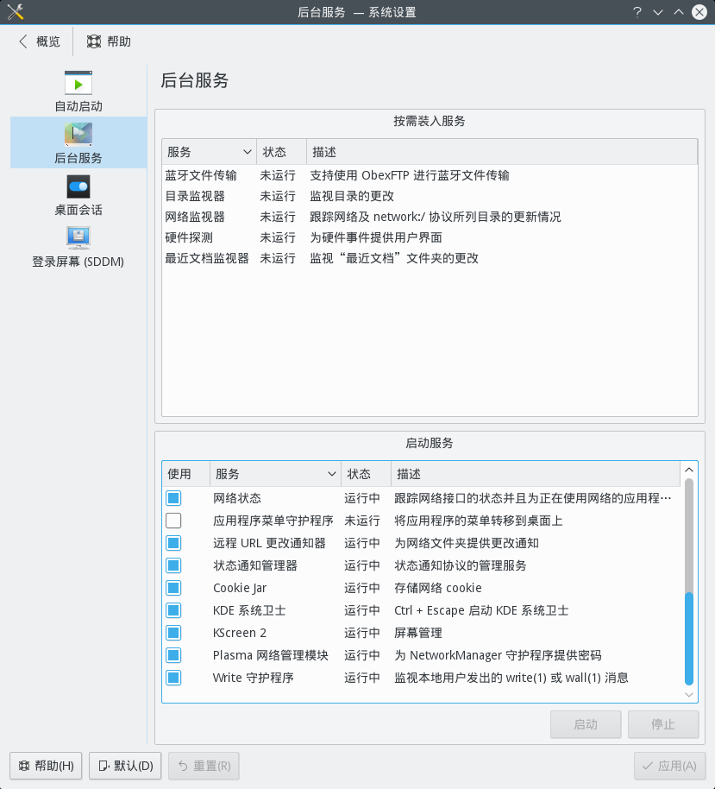Click 状态 column header in on-demand table
This screenshot has height=789, width=715.
coord(281,152)
